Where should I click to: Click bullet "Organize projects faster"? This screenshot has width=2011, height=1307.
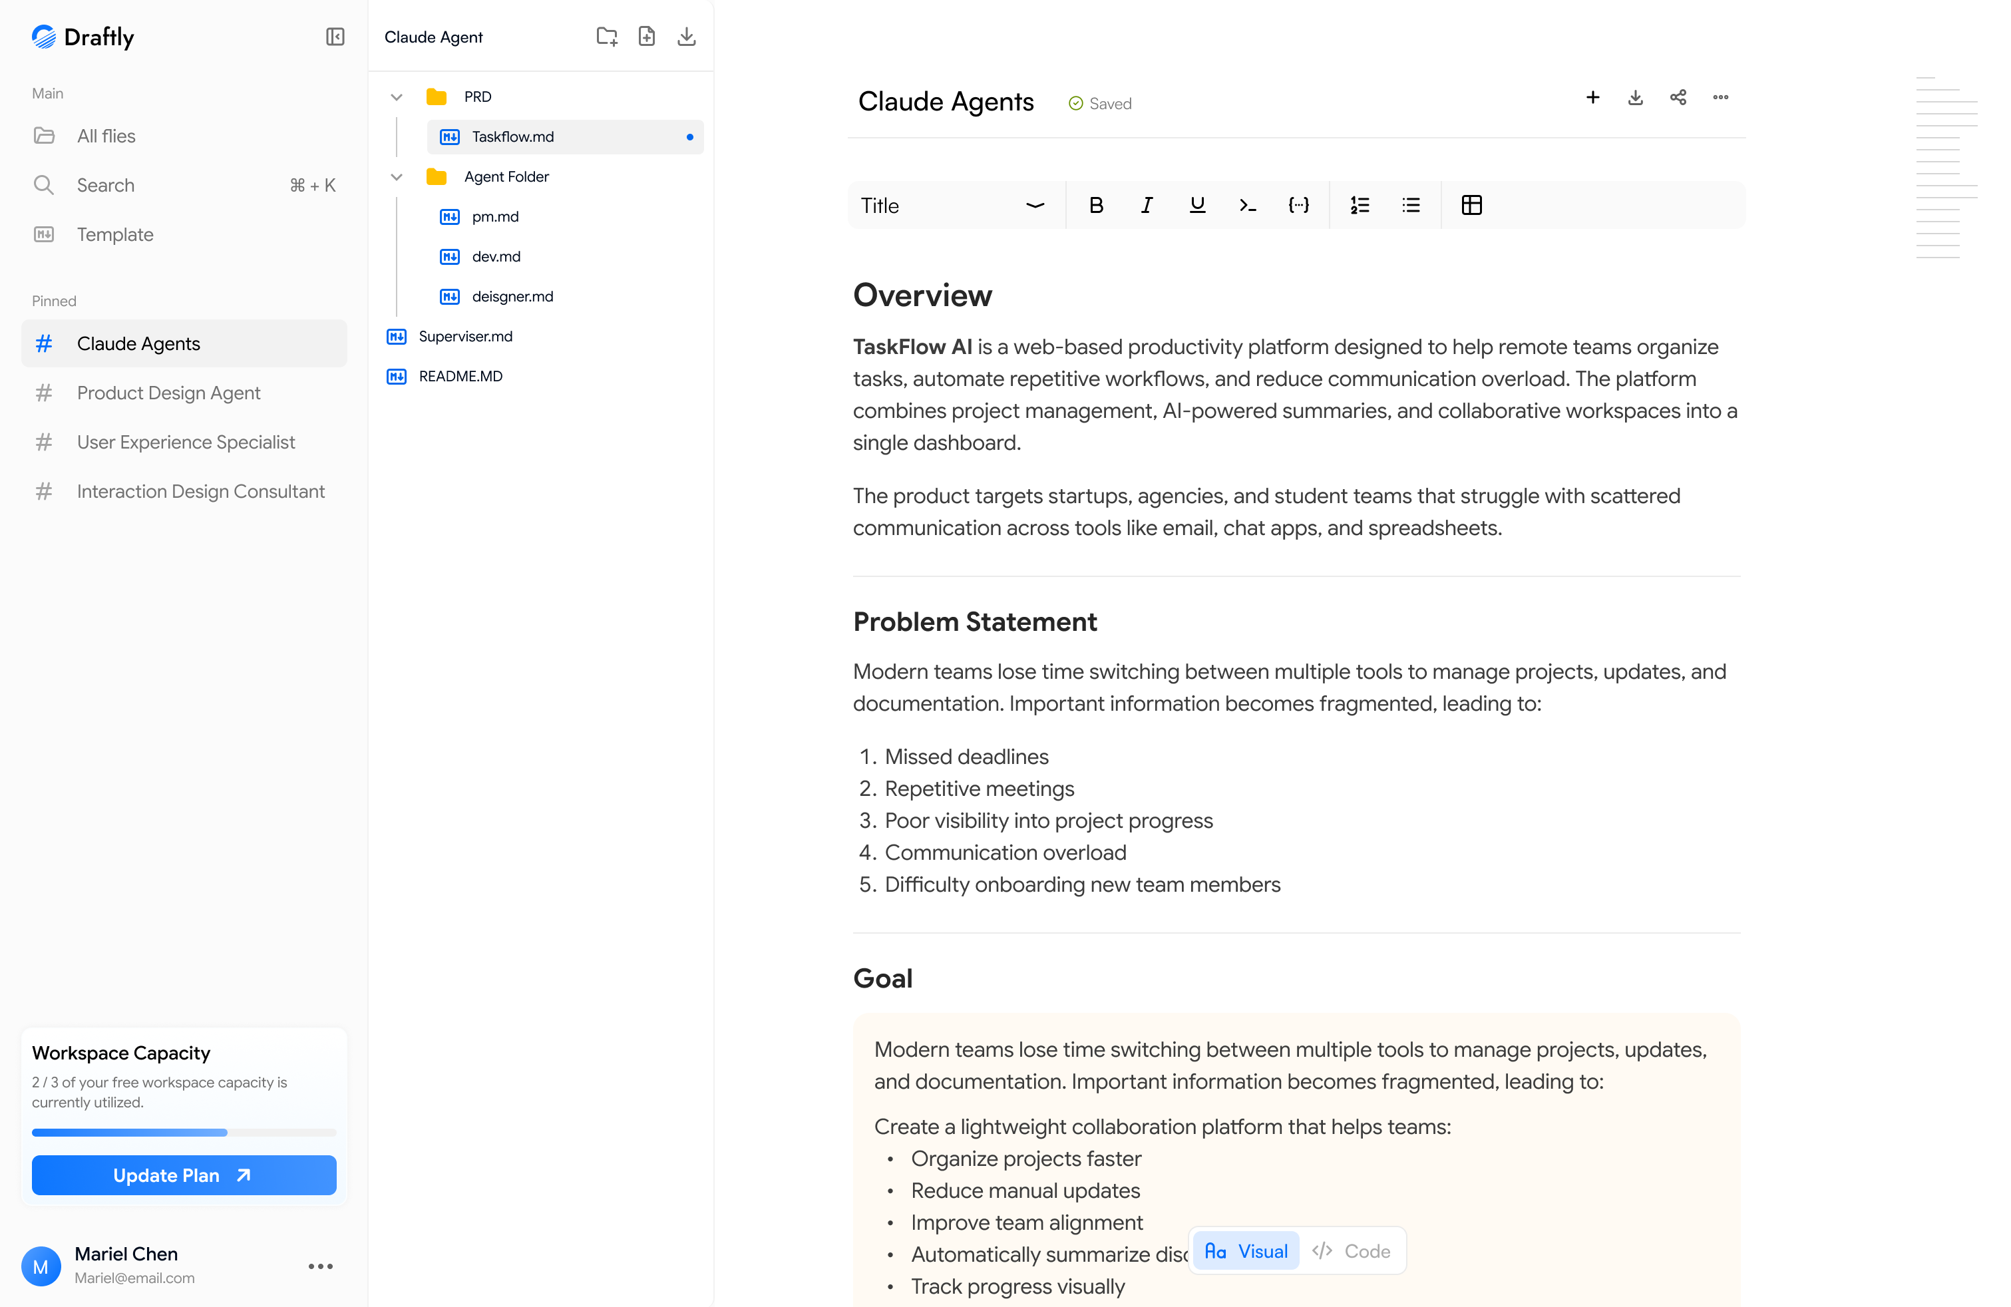(1025, 1159)
